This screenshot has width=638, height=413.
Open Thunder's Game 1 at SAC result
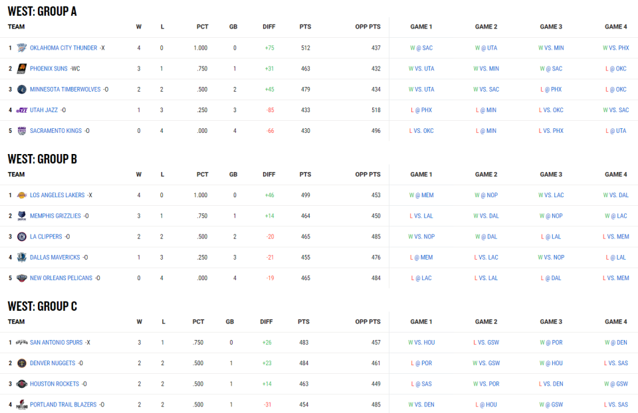point(421,48)
